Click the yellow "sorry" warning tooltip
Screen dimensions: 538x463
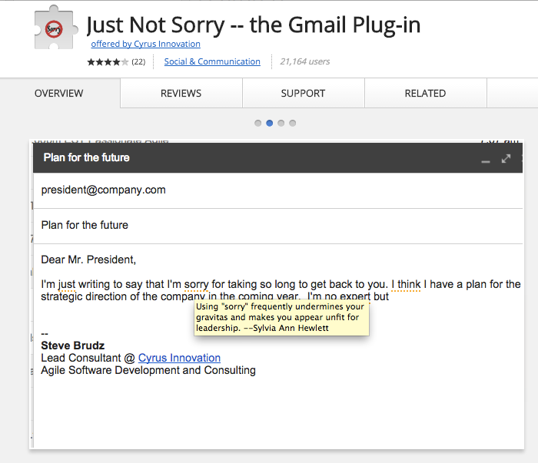281,317
